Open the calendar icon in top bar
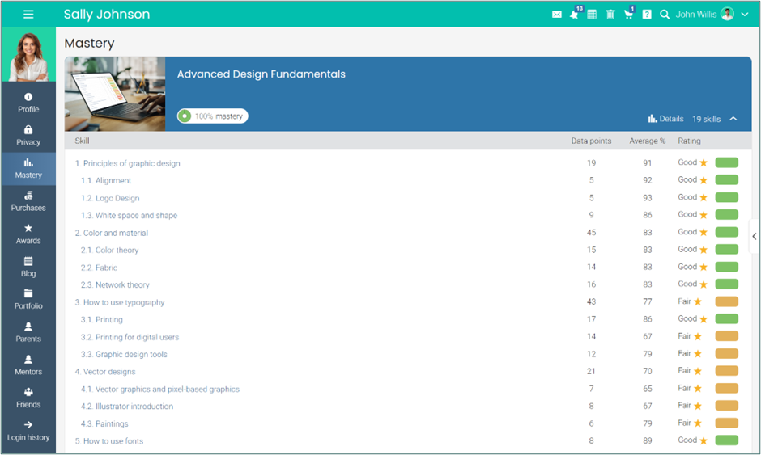 592,15
